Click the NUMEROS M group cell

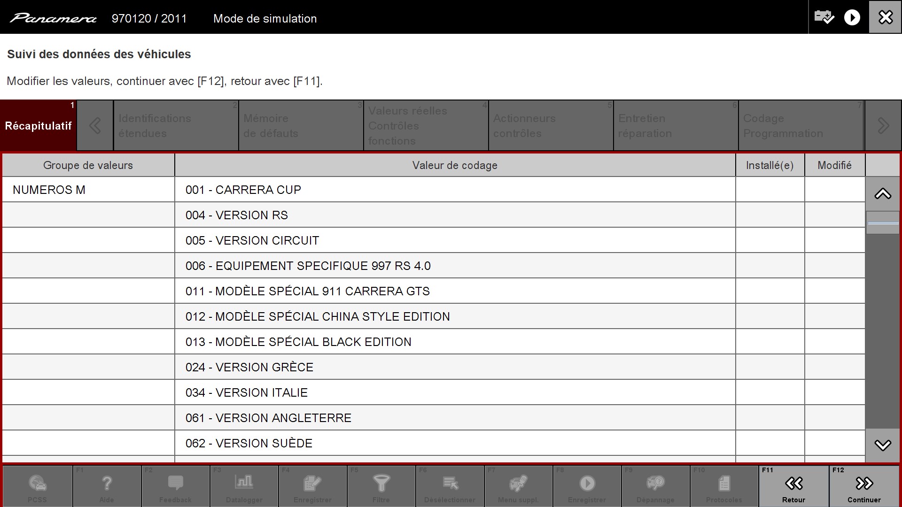pyautogui.click(x=88, y=190)
